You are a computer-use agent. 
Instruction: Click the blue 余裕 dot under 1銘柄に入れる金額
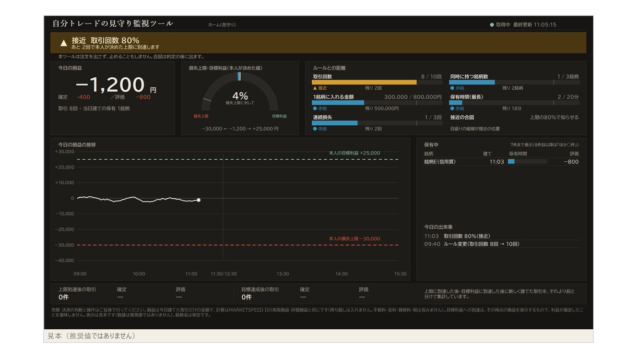click(315, 109)
